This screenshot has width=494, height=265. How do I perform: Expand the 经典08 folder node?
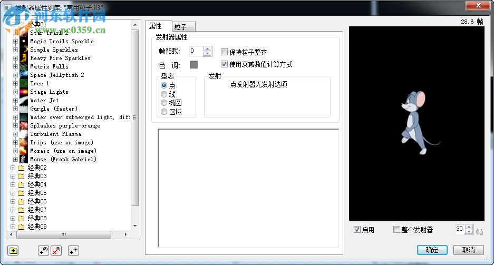pos(13,218)
